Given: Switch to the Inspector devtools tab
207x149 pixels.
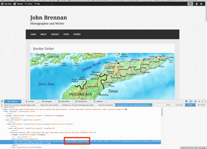Looking at the screenshot, I should [x=13, y=101].
